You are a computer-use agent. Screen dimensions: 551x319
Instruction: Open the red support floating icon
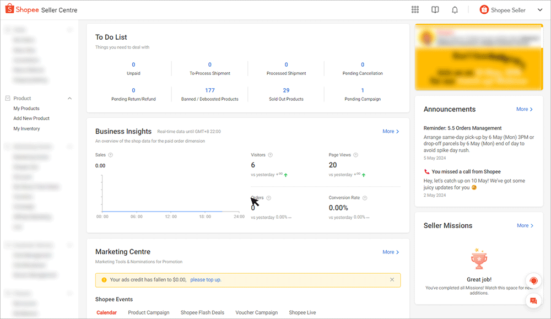tap(533, 280)
